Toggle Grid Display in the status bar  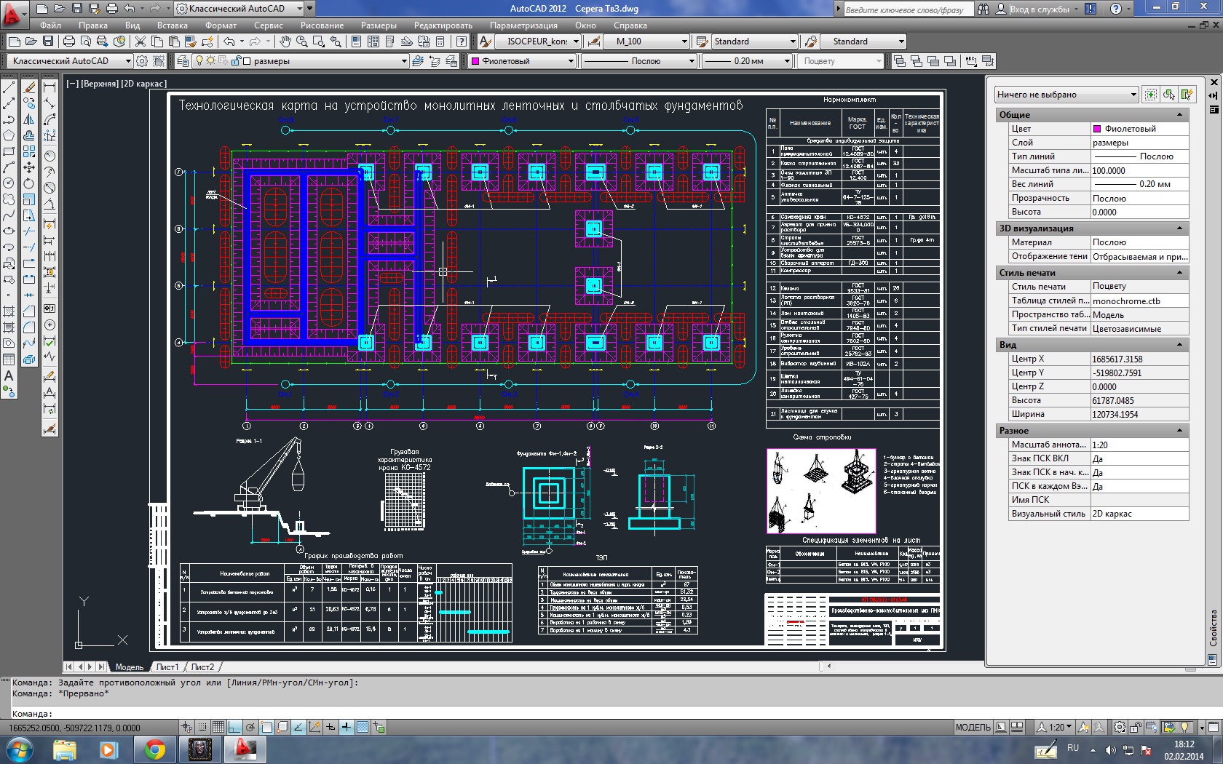218,727
